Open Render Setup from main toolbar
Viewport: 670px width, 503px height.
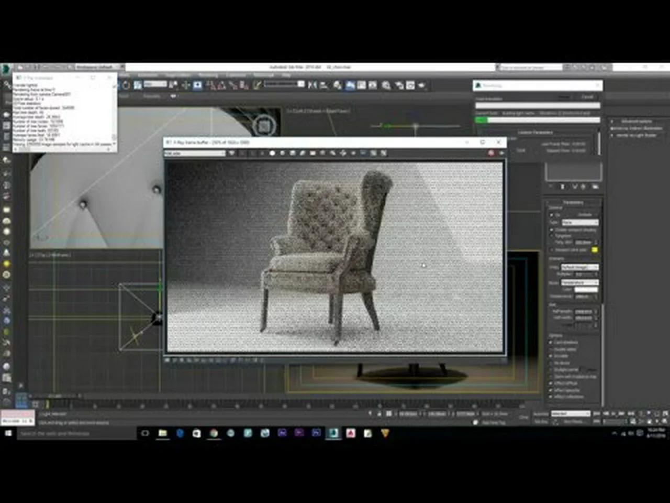399,85
